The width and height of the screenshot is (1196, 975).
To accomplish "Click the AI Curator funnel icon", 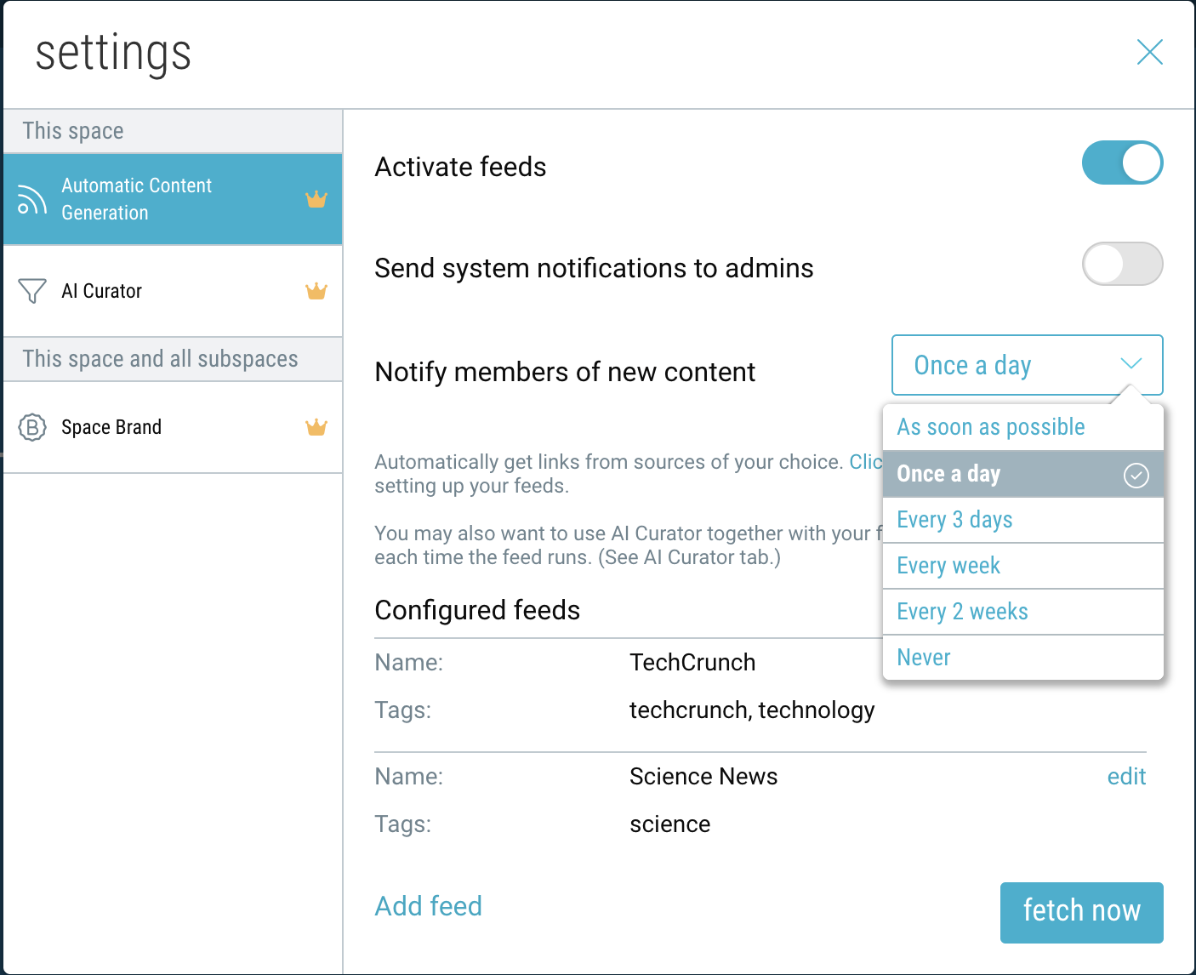I will tap(32, 291).
